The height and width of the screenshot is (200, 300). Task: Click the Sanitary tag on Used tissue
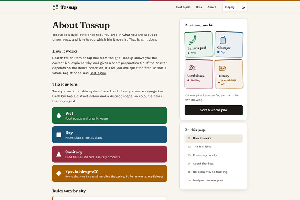[194, 80]
